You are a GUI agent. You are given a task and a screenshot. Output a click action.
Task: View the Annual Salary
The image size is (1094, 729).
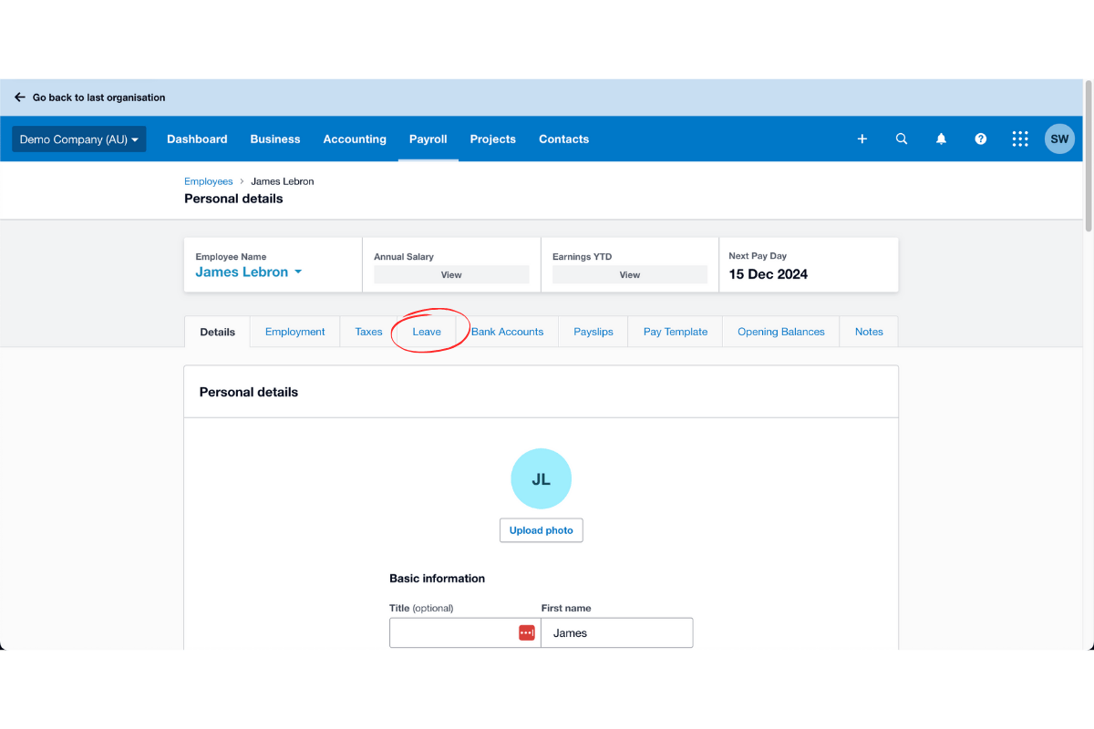coord(450,273)
